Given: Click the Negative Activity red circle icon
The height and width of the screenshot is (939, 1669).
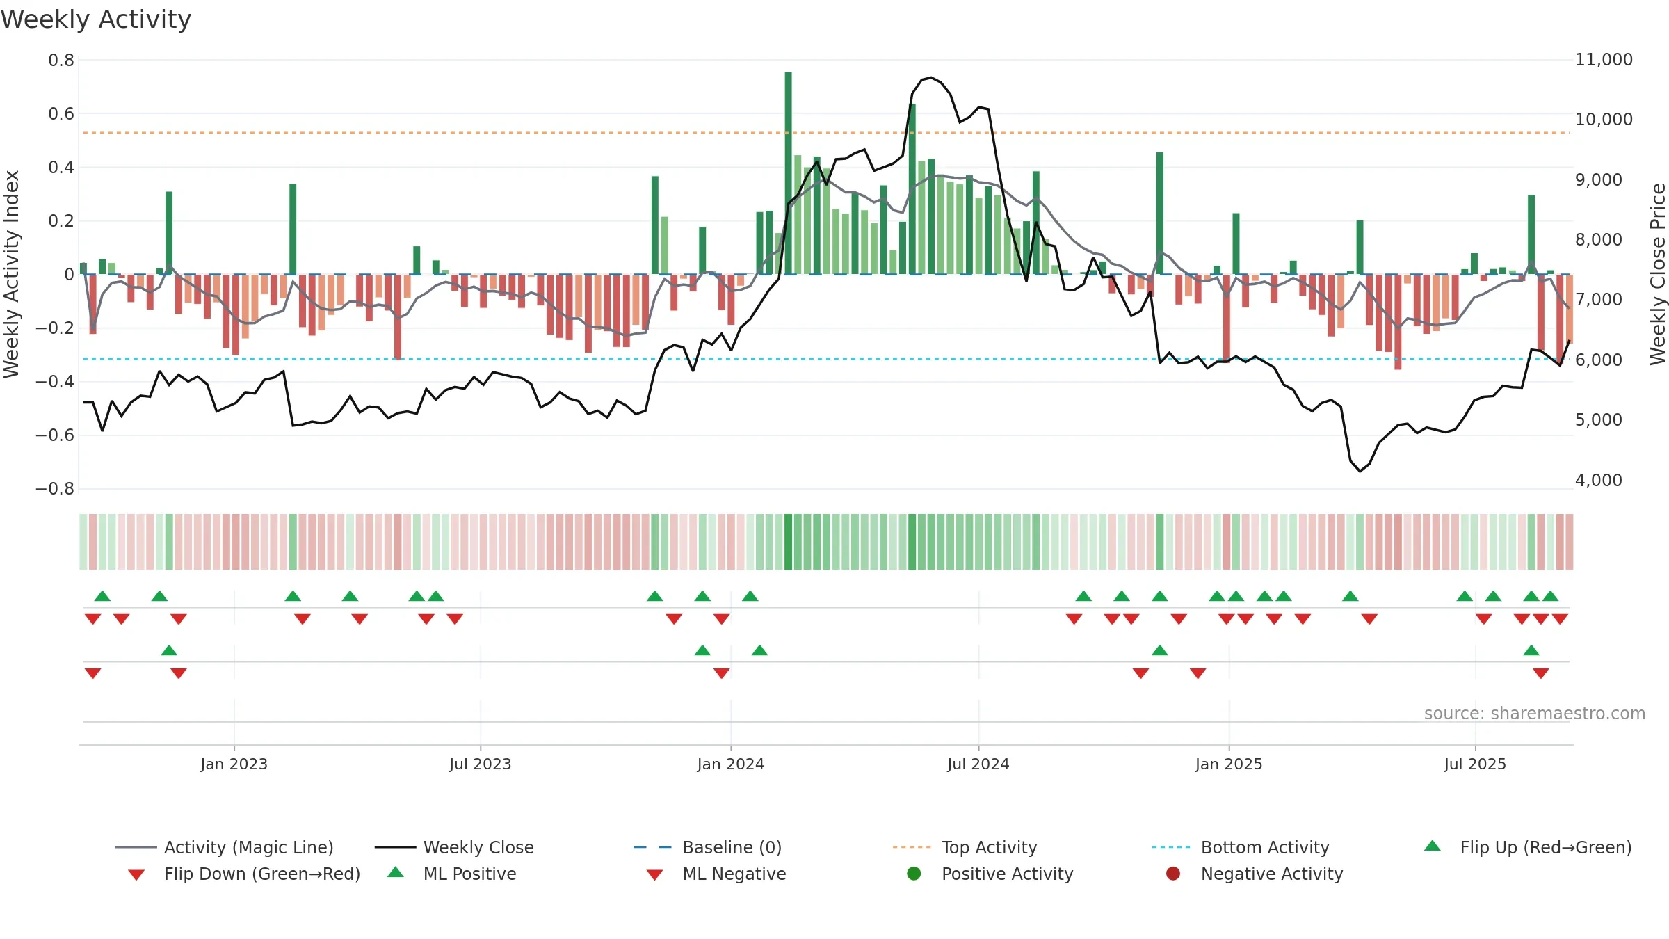Looking at the screenshot, I should [x=1173, y=874].
